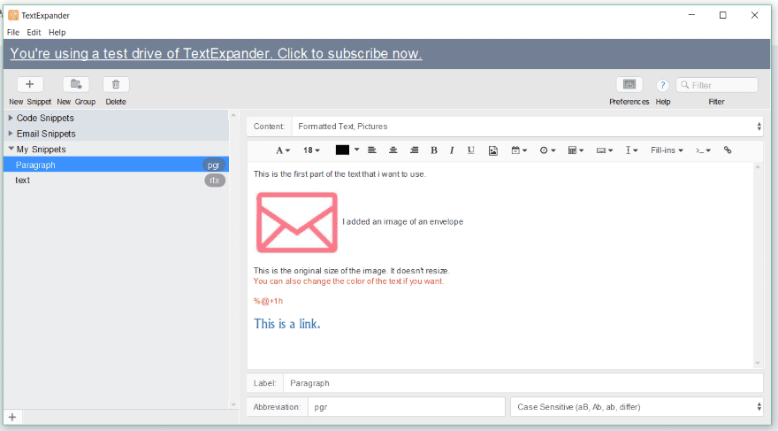Click the 'pgr' abbreviation badge
Image resolution: width=778 pixels, height=431 pixels.
(x=213, y=165)
